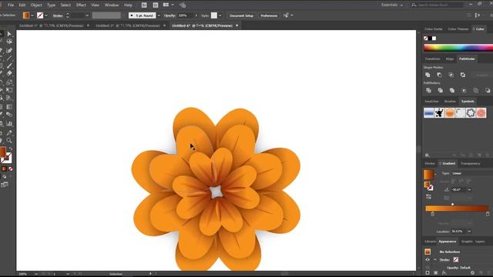
Task: Click the Arrange Documents icon in top bar
Action: point(167,5)
